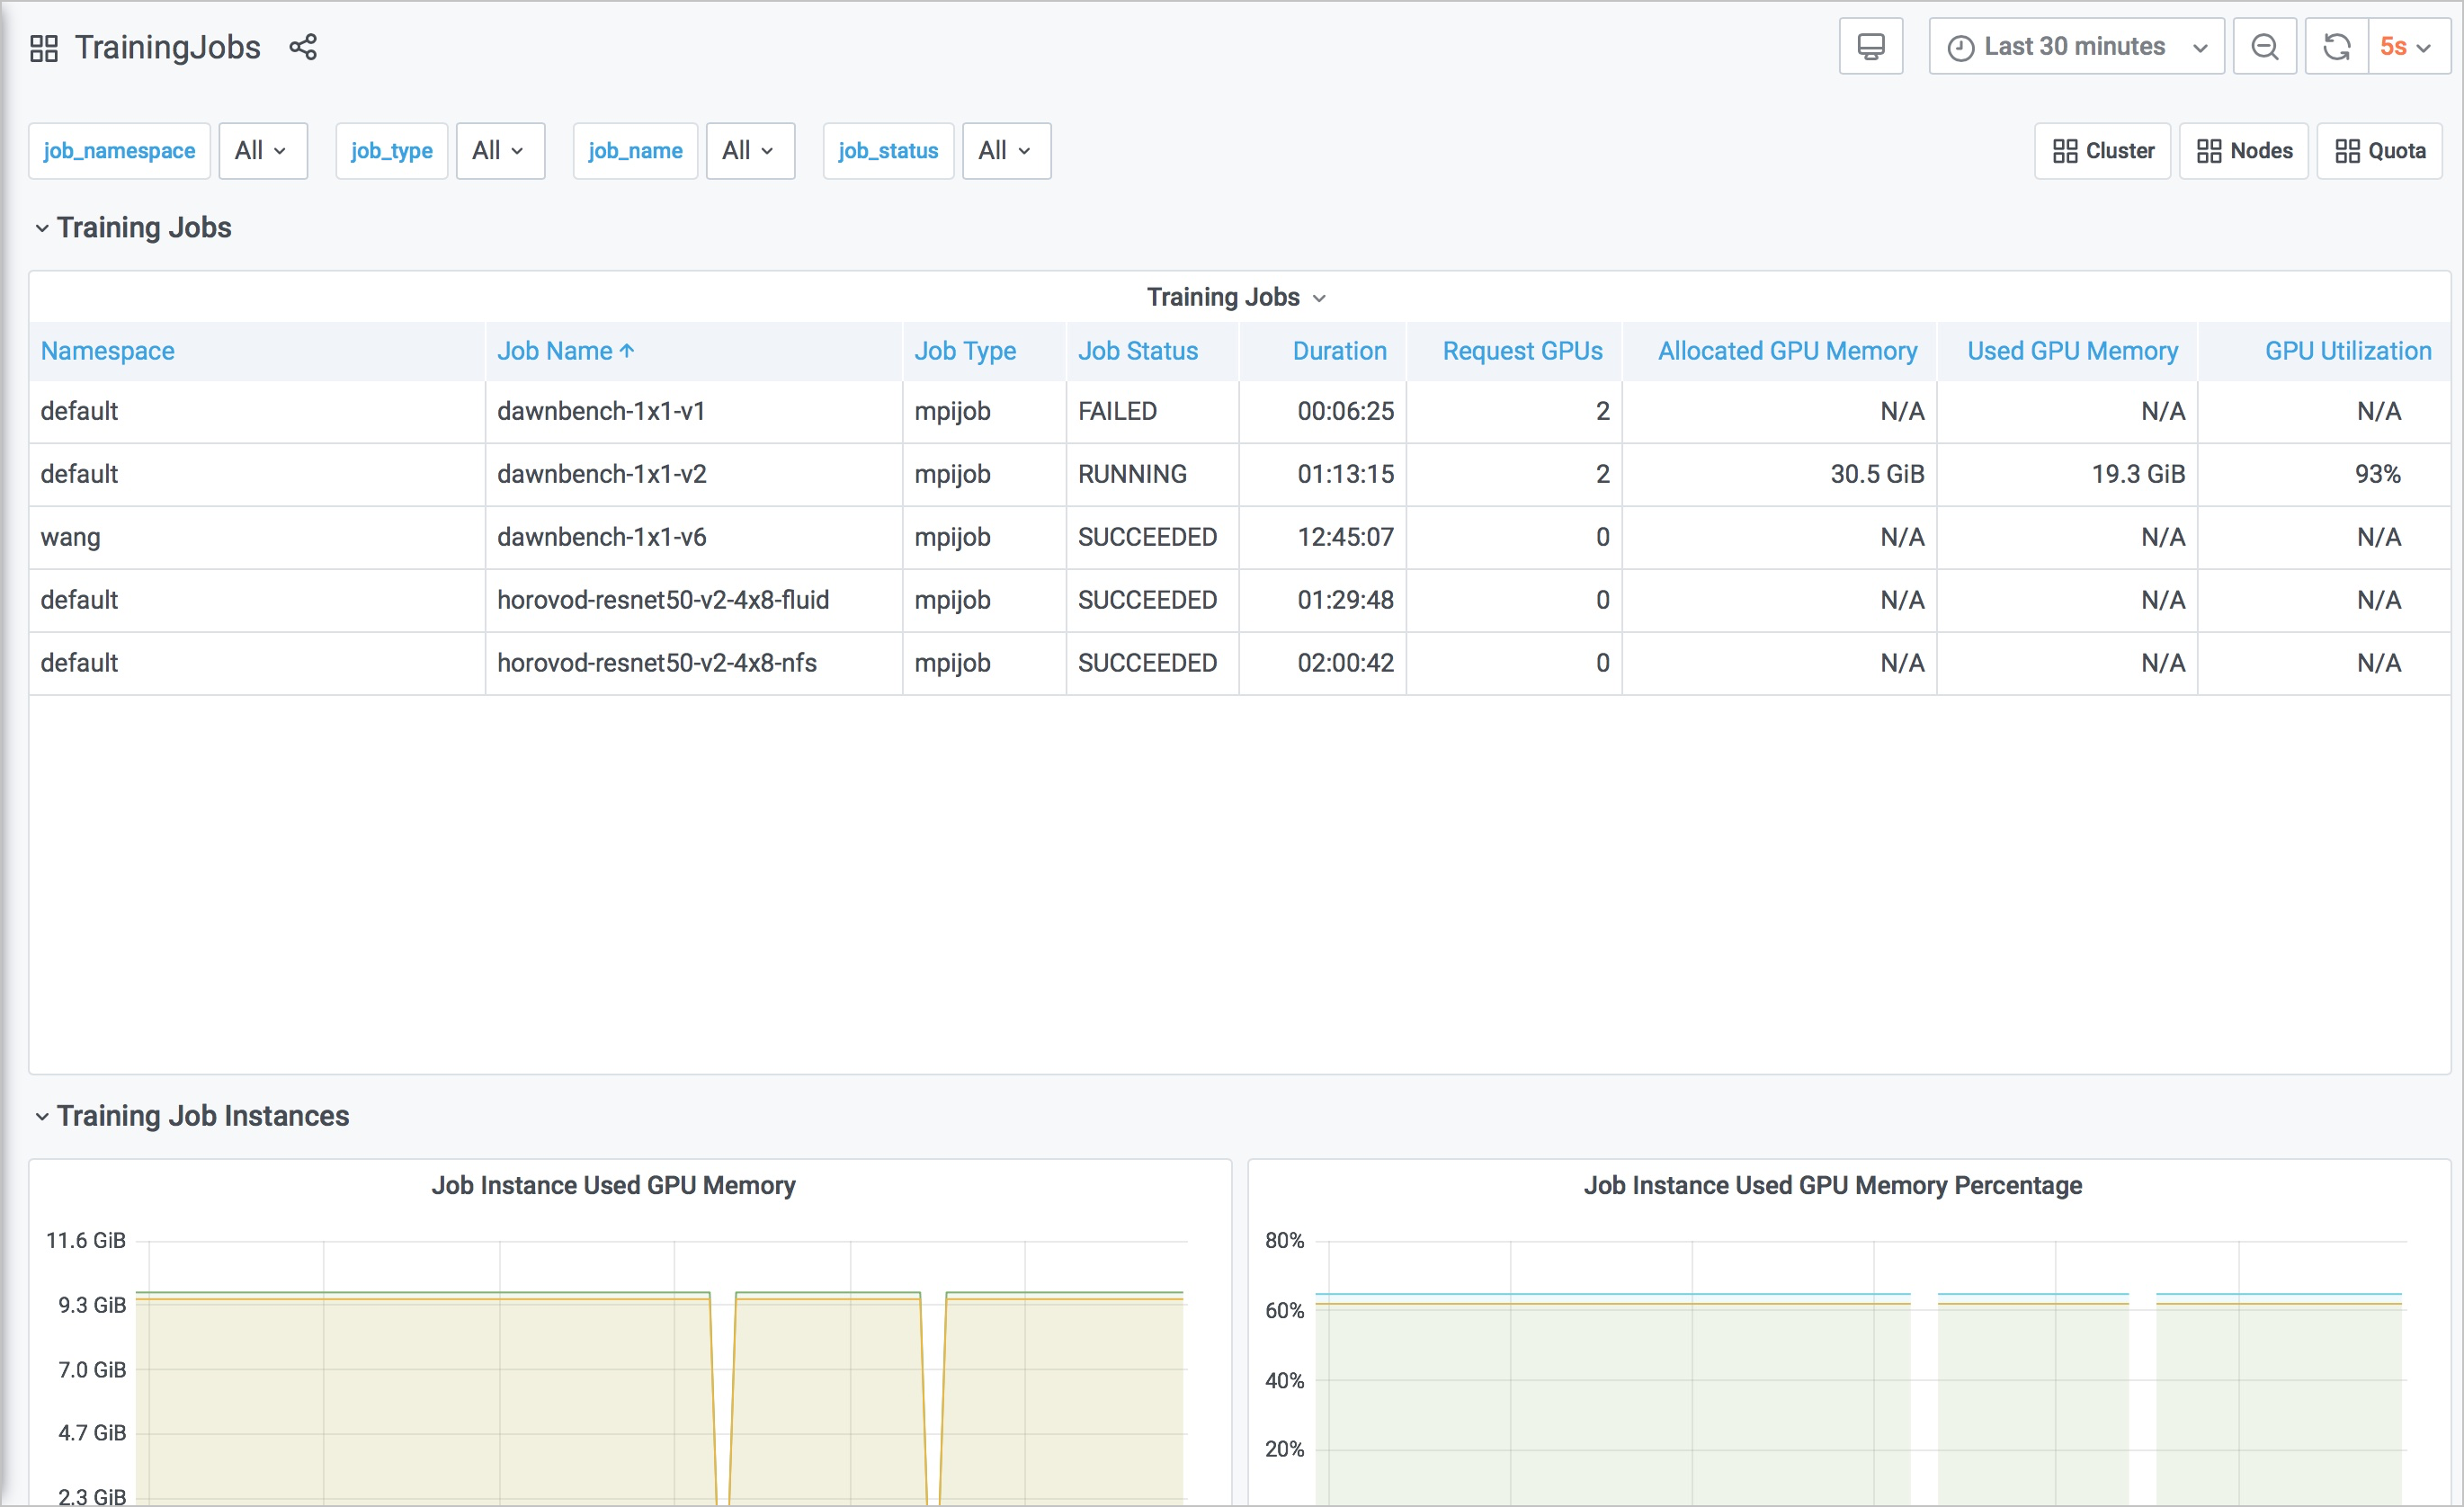Open the Quota dashboard link
Image resolution: width=2464 pixels, height=1507 pixels.
click(2379, 151)
